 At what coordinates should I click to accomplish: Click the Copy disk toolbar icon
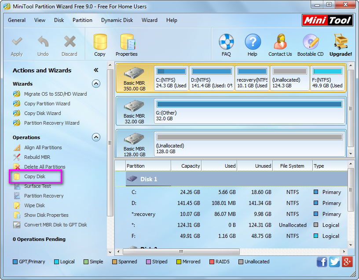100,42
